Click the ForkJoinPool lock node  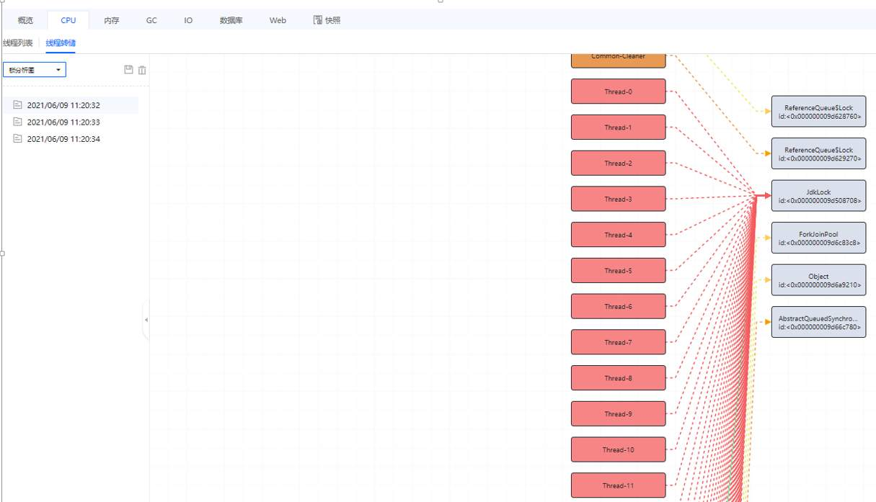click(818, 238)
